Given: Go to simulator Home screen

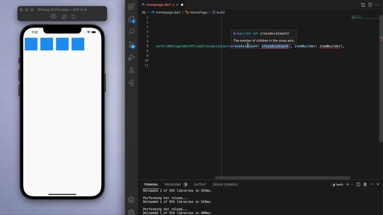Looking at the screenshot, I should [x=64, y=17].
